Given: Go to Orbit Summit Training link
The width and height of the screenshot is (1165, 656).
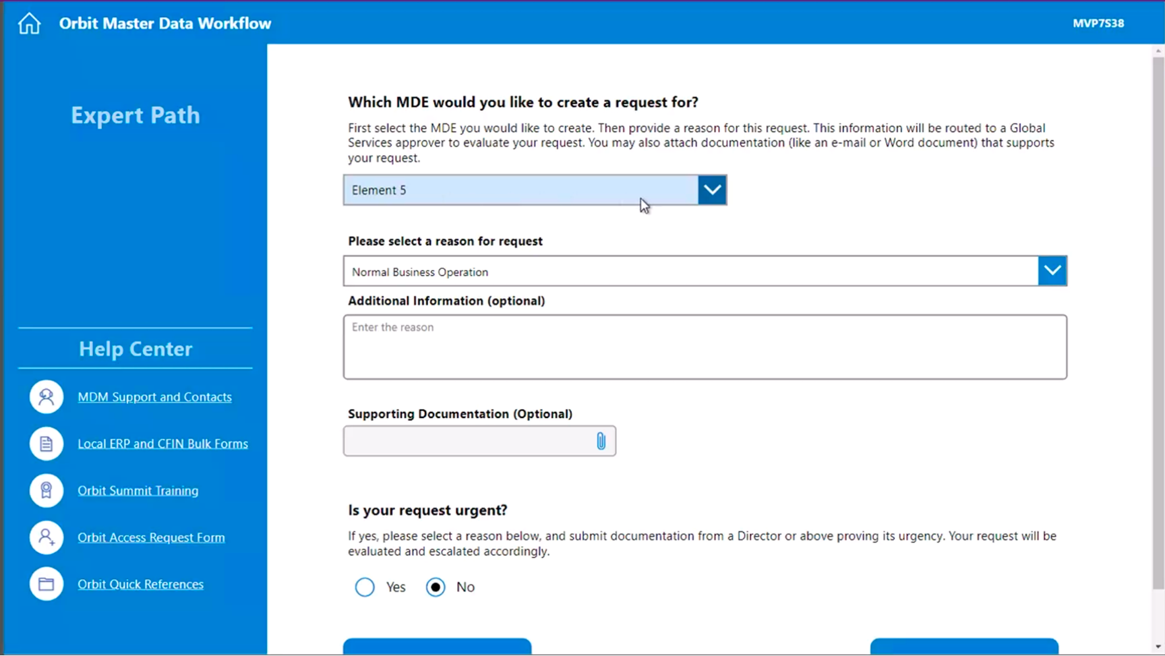Looking at the screenshot, I should tap(138, 491).
